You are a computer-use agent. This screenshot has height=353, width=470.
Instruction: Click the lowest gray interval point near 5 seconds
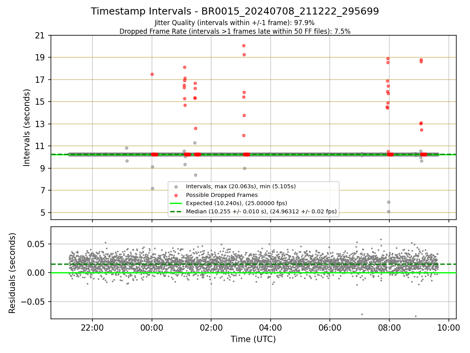tap(389, 211)
